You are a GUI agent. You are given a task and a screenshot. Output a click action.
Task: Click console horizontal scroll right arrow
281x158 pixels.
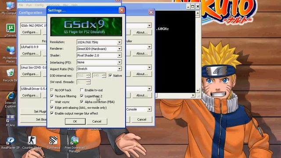click(x=193, y=95)
